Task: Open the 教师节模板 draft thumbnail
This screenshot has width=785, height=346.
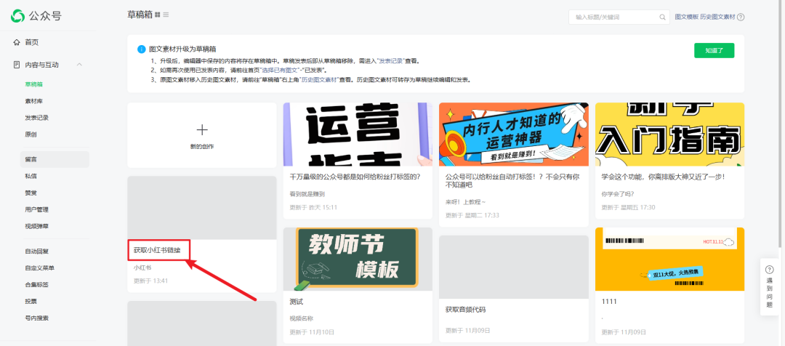Action: click(358, 259)
